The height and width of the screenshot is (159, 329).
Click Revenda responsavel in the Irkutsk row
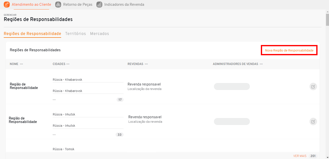point(145,117)
